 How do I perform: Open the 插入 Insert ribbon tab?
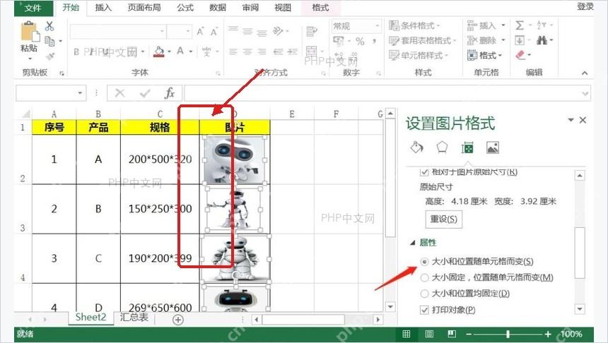(x=103, y=7)
